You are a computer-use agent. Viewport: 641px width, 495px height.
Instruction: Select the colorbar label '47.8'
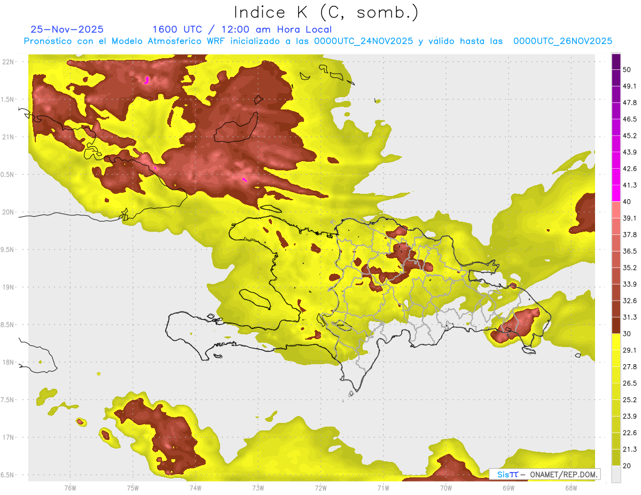[x=630, y=103]
